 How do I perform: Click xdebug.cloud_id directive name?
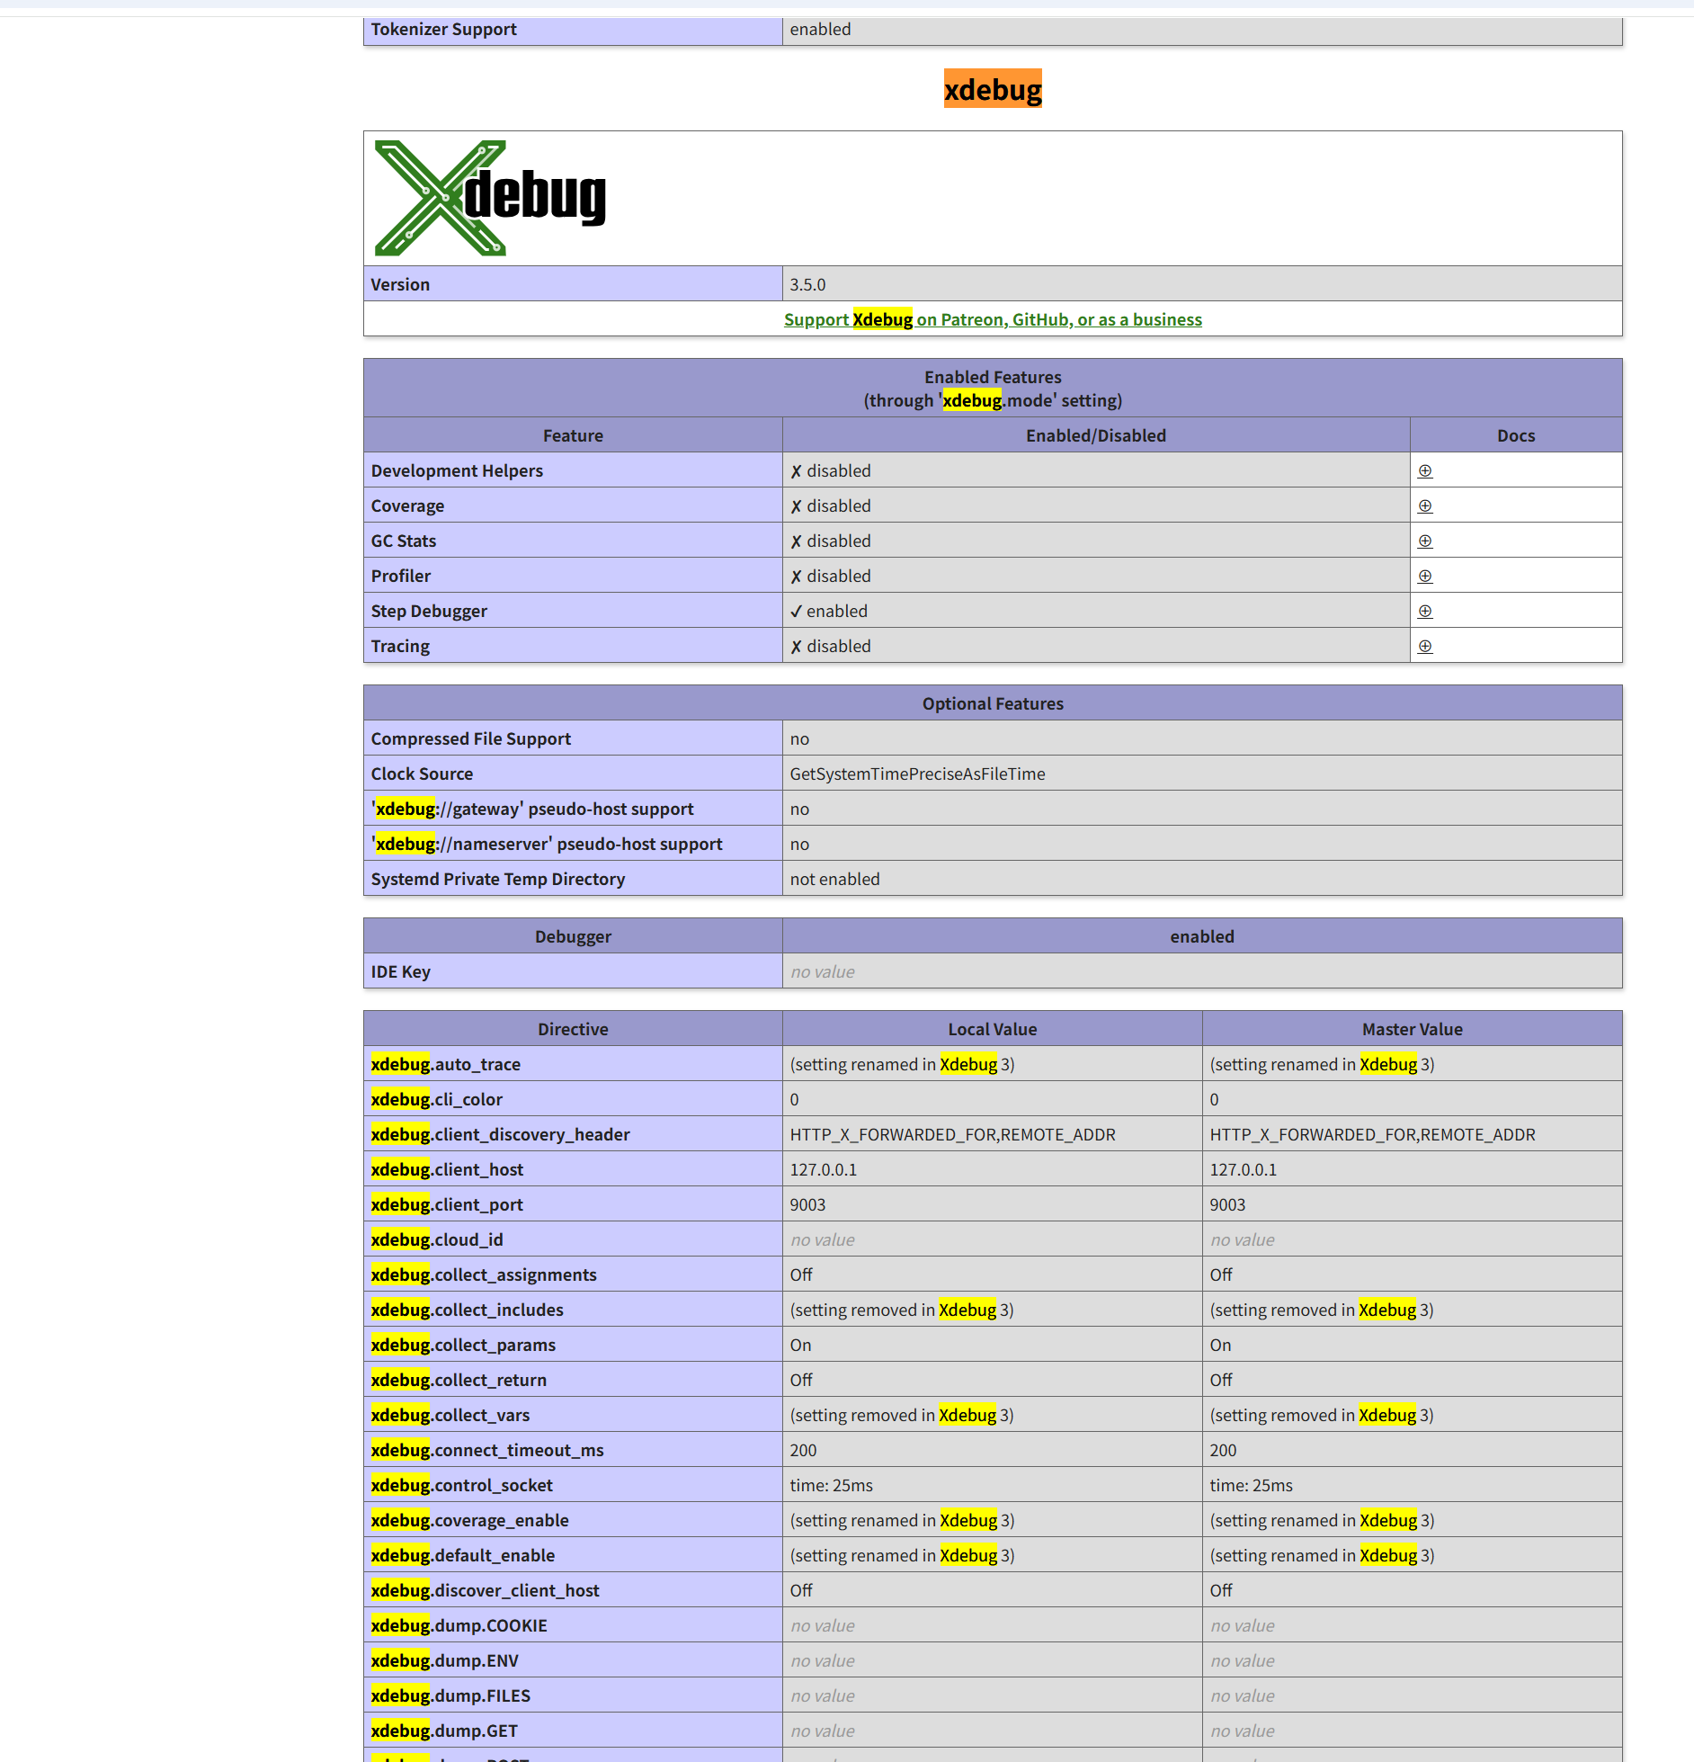(436, 1239)
